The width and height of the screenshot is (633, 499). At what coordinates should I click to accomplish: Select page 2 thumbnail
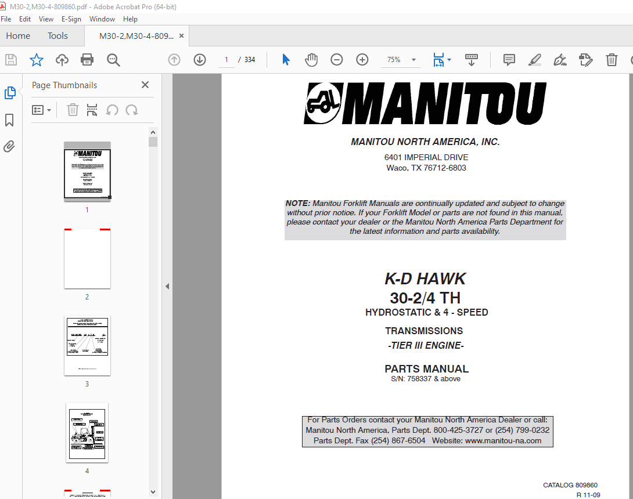(x=87, y=259)
